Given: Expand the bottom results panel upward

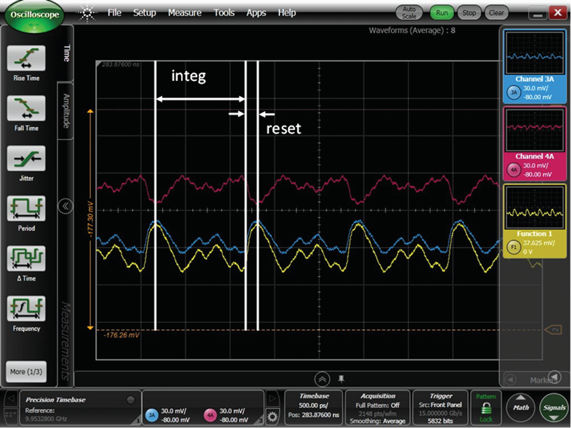Looking at the screenshot, I should coord(322,379).
